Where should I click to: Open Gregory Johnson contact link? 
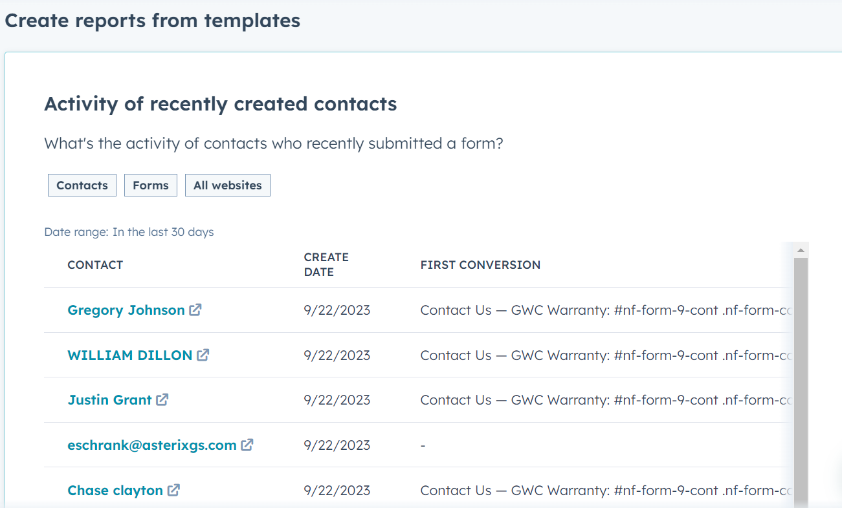(126, 310)
